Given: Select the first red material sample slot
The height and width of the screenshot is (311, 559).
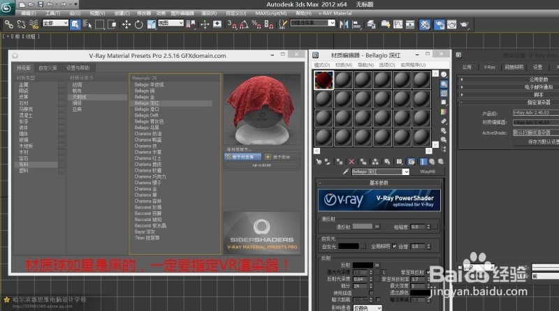Looking at the screenshot, I should click(x=324, y=81).
